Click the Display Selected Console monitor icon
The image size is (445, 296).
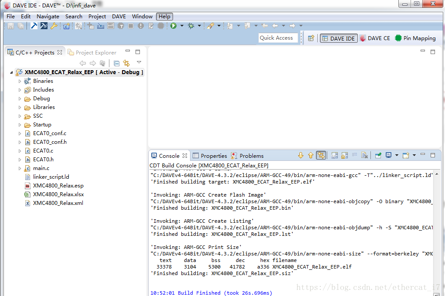(x=388, y=155)
